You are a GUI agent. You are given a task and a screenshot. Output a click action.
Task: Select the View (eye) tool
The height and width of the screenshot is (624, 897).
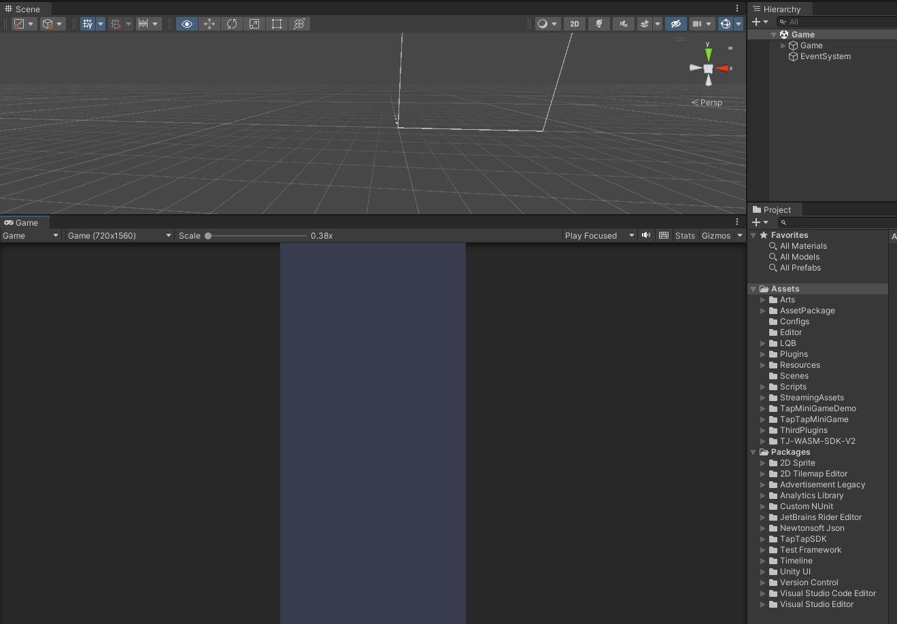pos(187,24)
